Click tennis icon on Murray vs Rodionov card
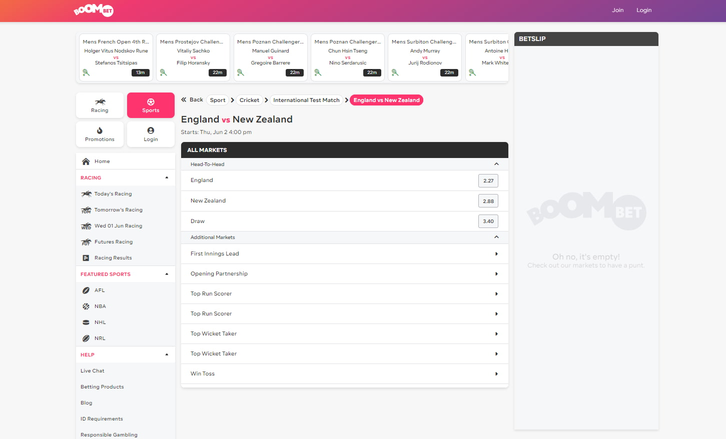The image size is (726, 439). (x=395, y=72)
